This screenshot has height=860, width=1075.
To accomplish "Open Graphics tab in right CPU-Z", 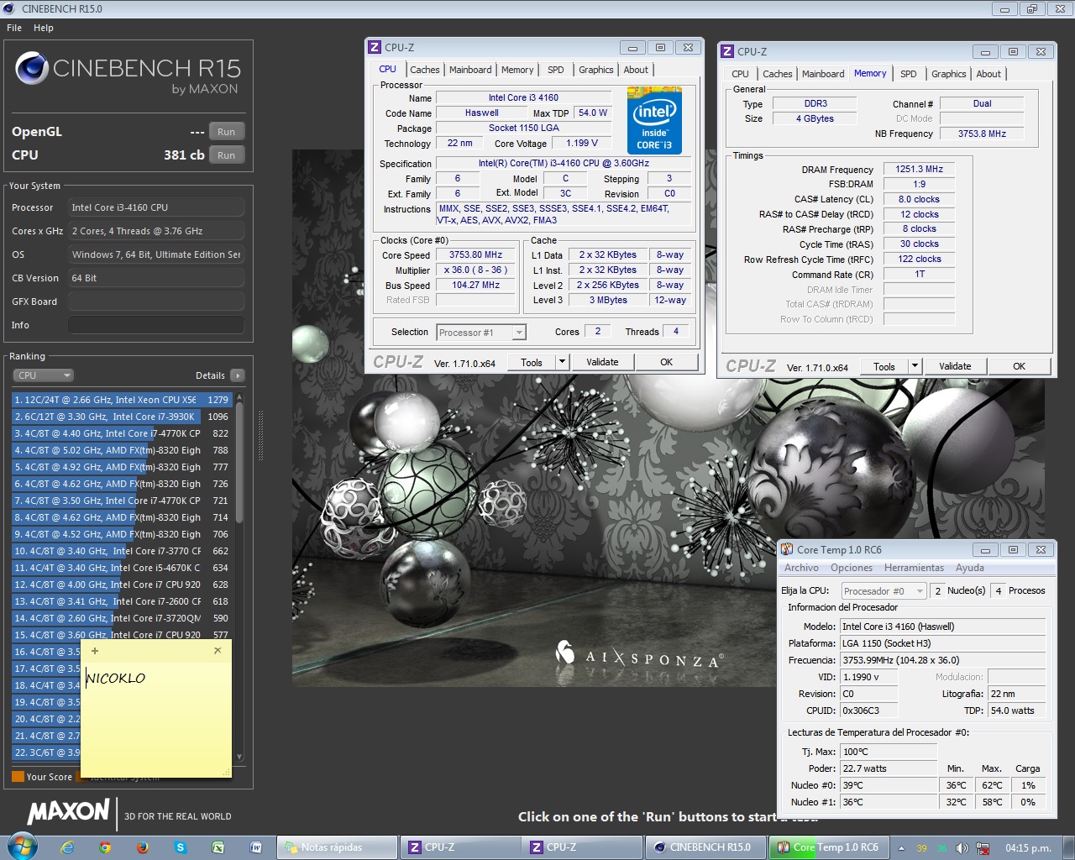I will [x=949, y=74].
